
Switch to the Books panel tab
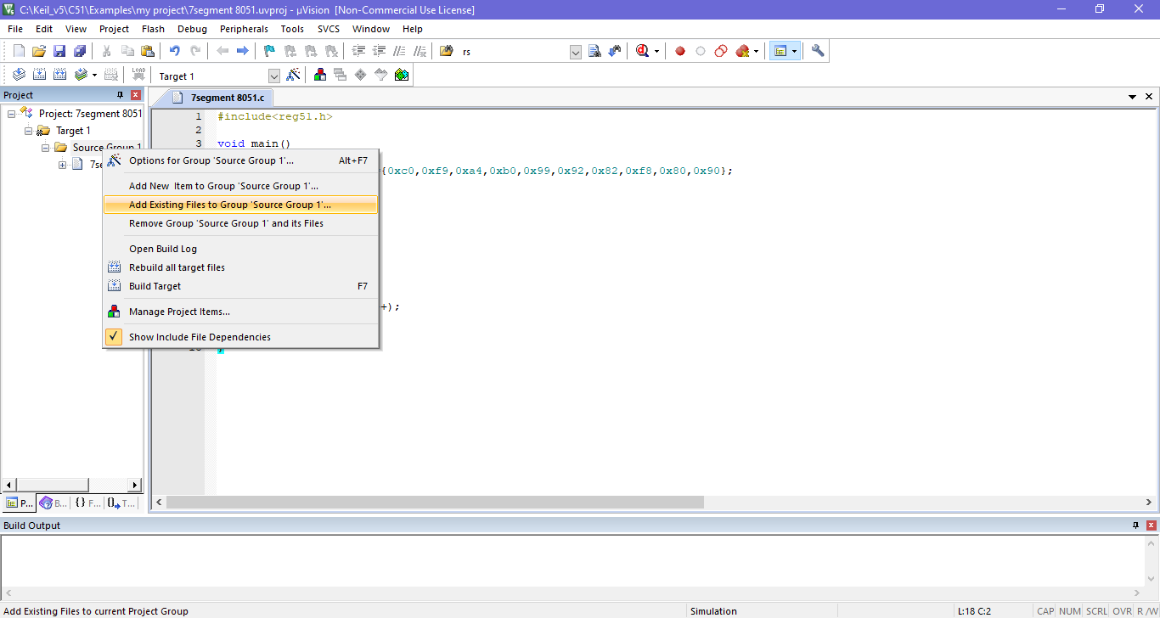click(x=51, y=503)
